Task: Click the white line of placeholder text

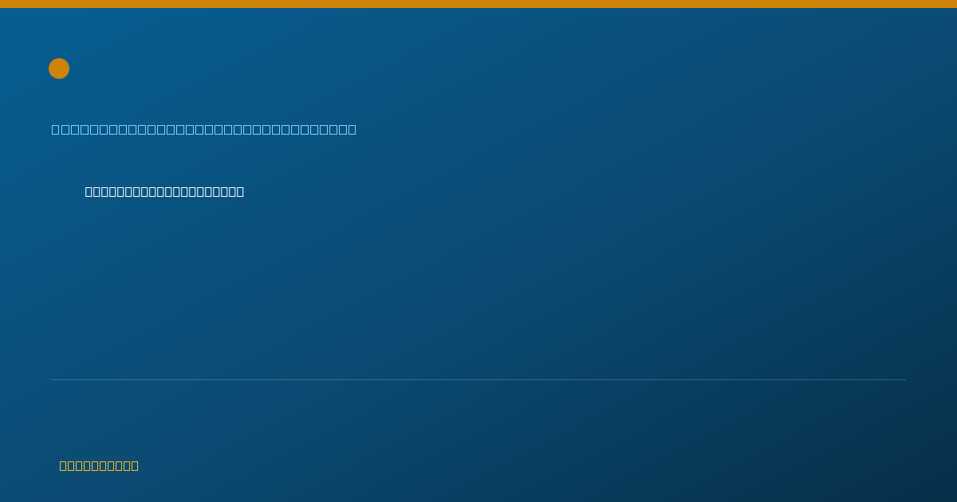Action: [x=164, y=191]
